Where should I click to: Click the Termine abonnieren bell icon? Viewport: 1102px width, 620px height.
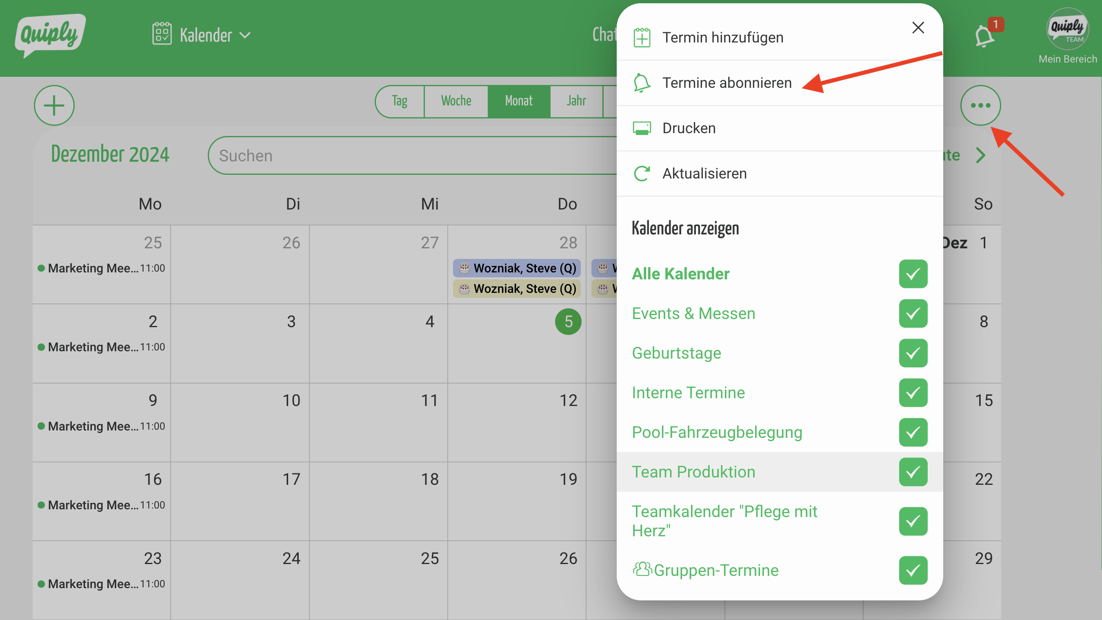click(642, 83)
